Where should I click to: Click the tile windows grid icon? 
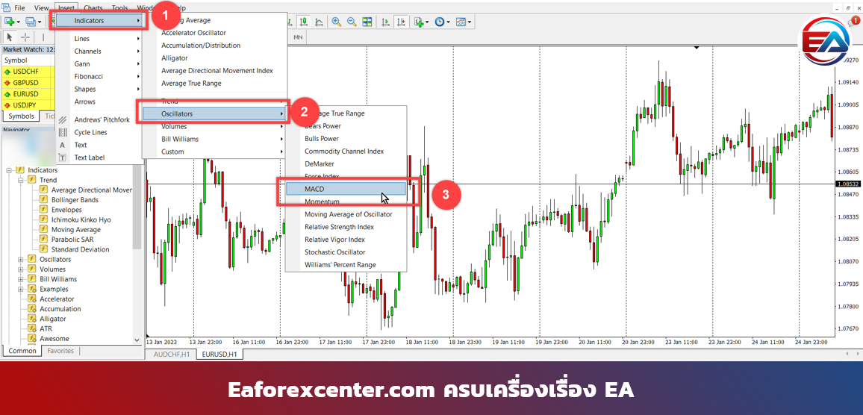pos(367,22)
